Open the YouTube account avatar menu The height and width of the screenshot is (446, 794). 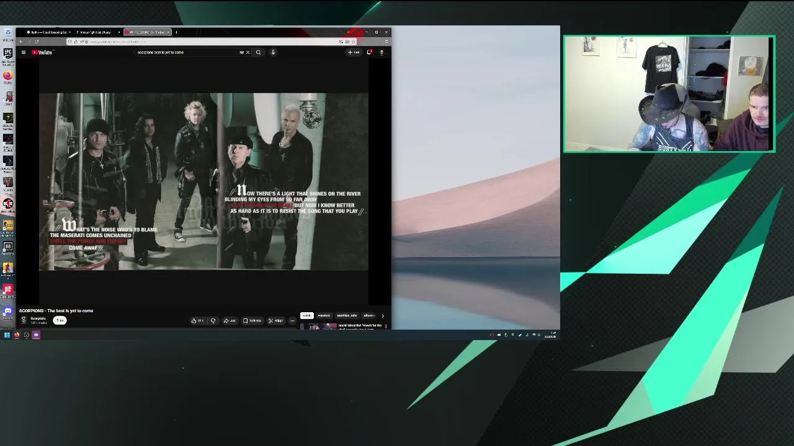(x=381, y=52)
